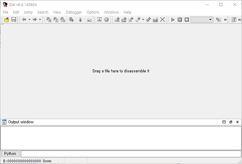This screenshot has width=242, height=164.
Task: Click the text search binoculars icon
Action: (x=56, y=19)
